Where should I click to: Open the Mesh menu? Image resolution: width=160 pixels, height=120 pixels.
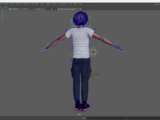tap(12, 4)
